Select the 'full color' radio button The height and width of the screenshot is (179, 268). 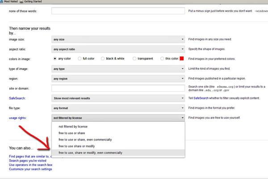(80, 59)
